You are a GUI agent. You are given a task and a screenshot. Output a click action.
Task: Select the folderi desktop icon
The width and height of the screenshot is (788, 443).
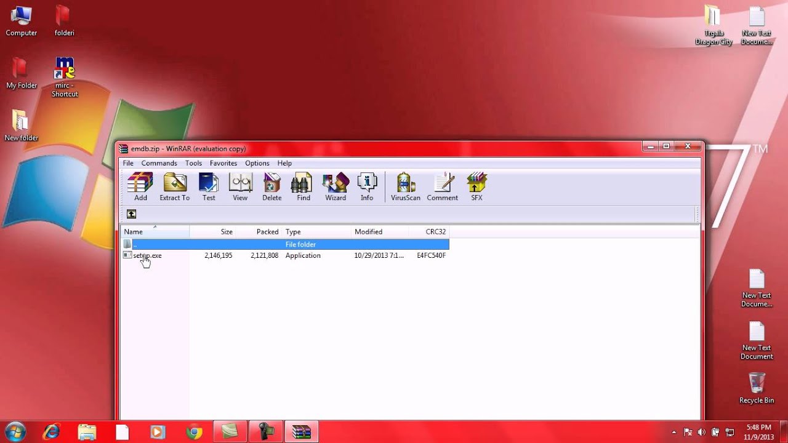pos(64,21)
